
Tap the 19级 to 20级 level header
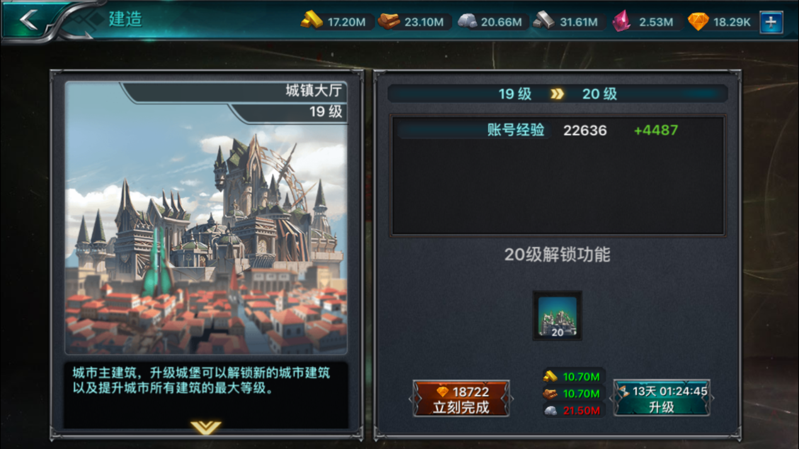click(557, 94)
